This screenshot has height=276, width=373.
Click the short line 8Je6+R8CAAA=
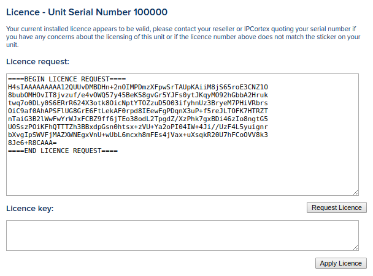(33, 143)
